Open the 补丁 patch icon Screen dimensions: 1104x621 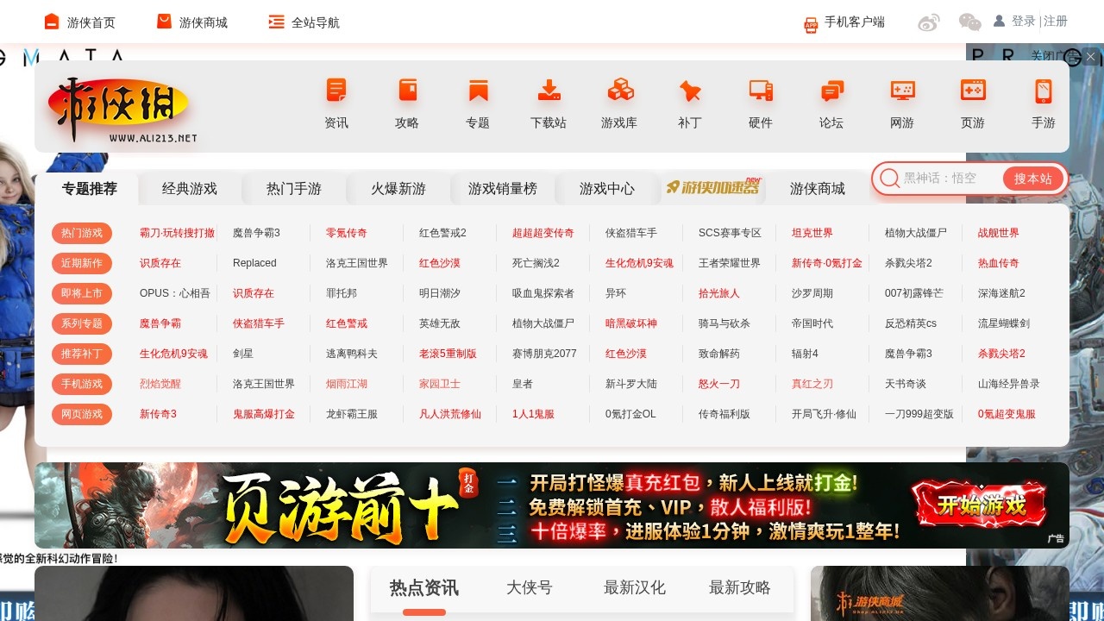tap(690, 90)
